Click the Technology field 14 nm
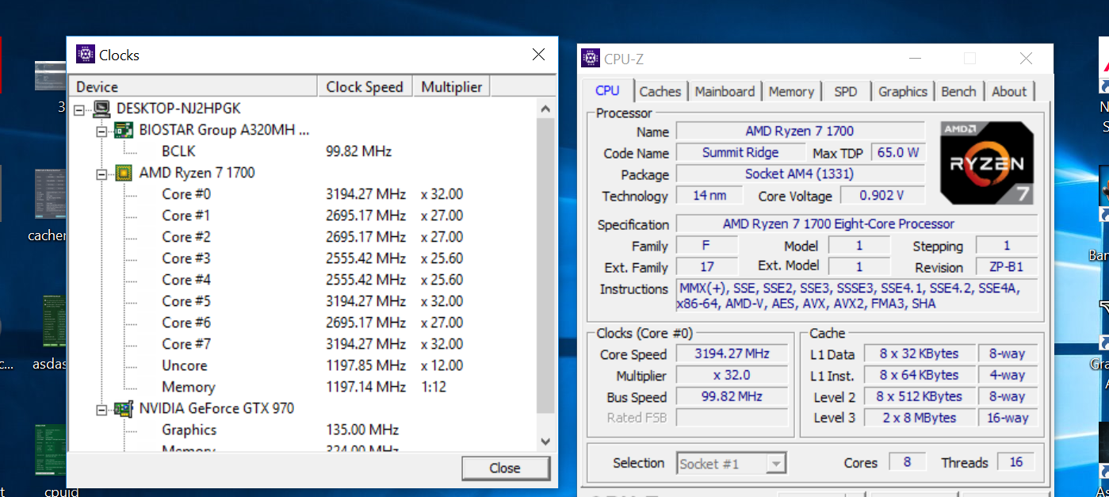1109x497 pixels. (x=709, y=195)
